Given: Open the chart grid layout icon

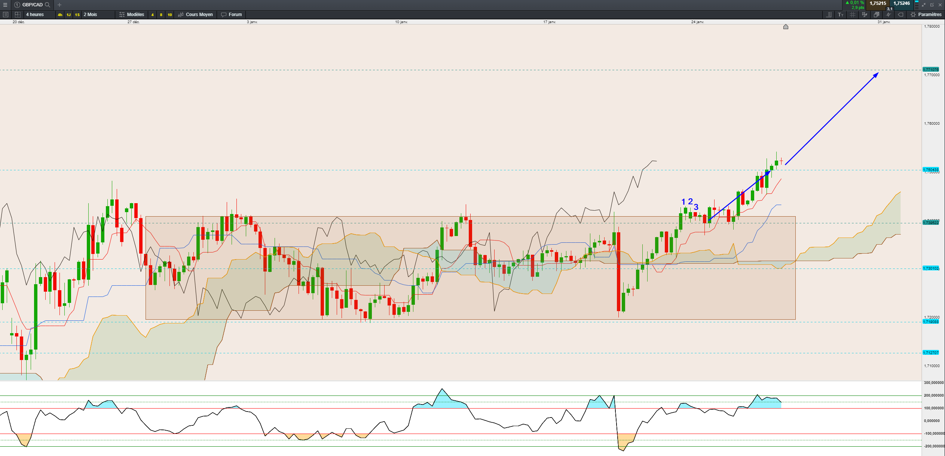Looking at the screenshot, I should (18, 15).
